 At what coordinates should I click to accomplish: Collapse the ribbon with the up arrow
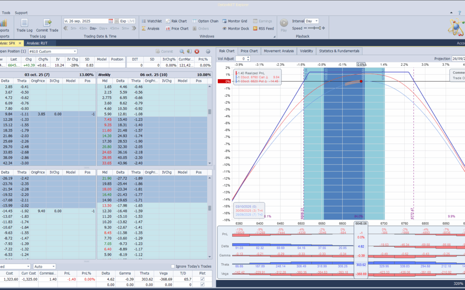point(451,13)
